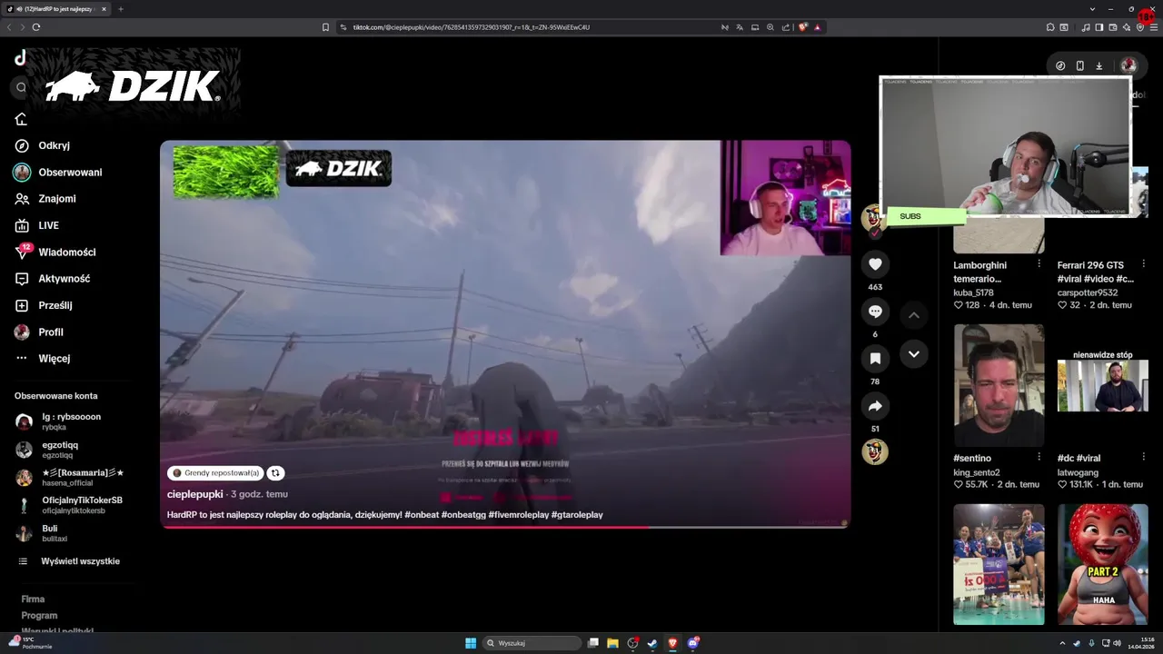
Task: Open the Program footer link
Action: click(39, 616)
